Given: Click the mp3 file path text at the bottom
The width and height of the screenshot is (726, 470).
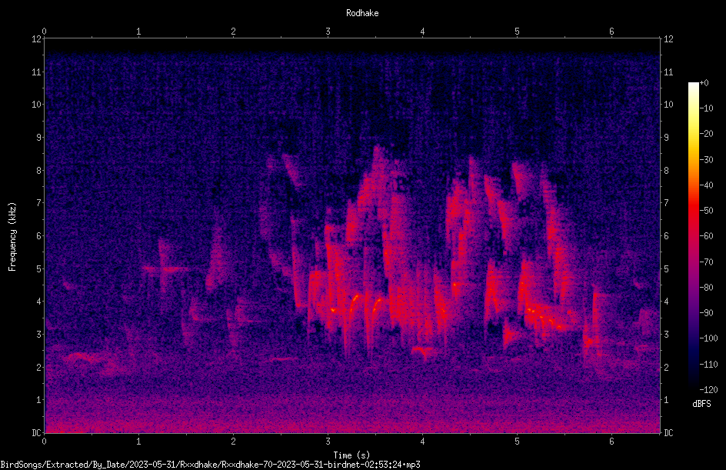Looking at the screenshot, I should (210, 465).
